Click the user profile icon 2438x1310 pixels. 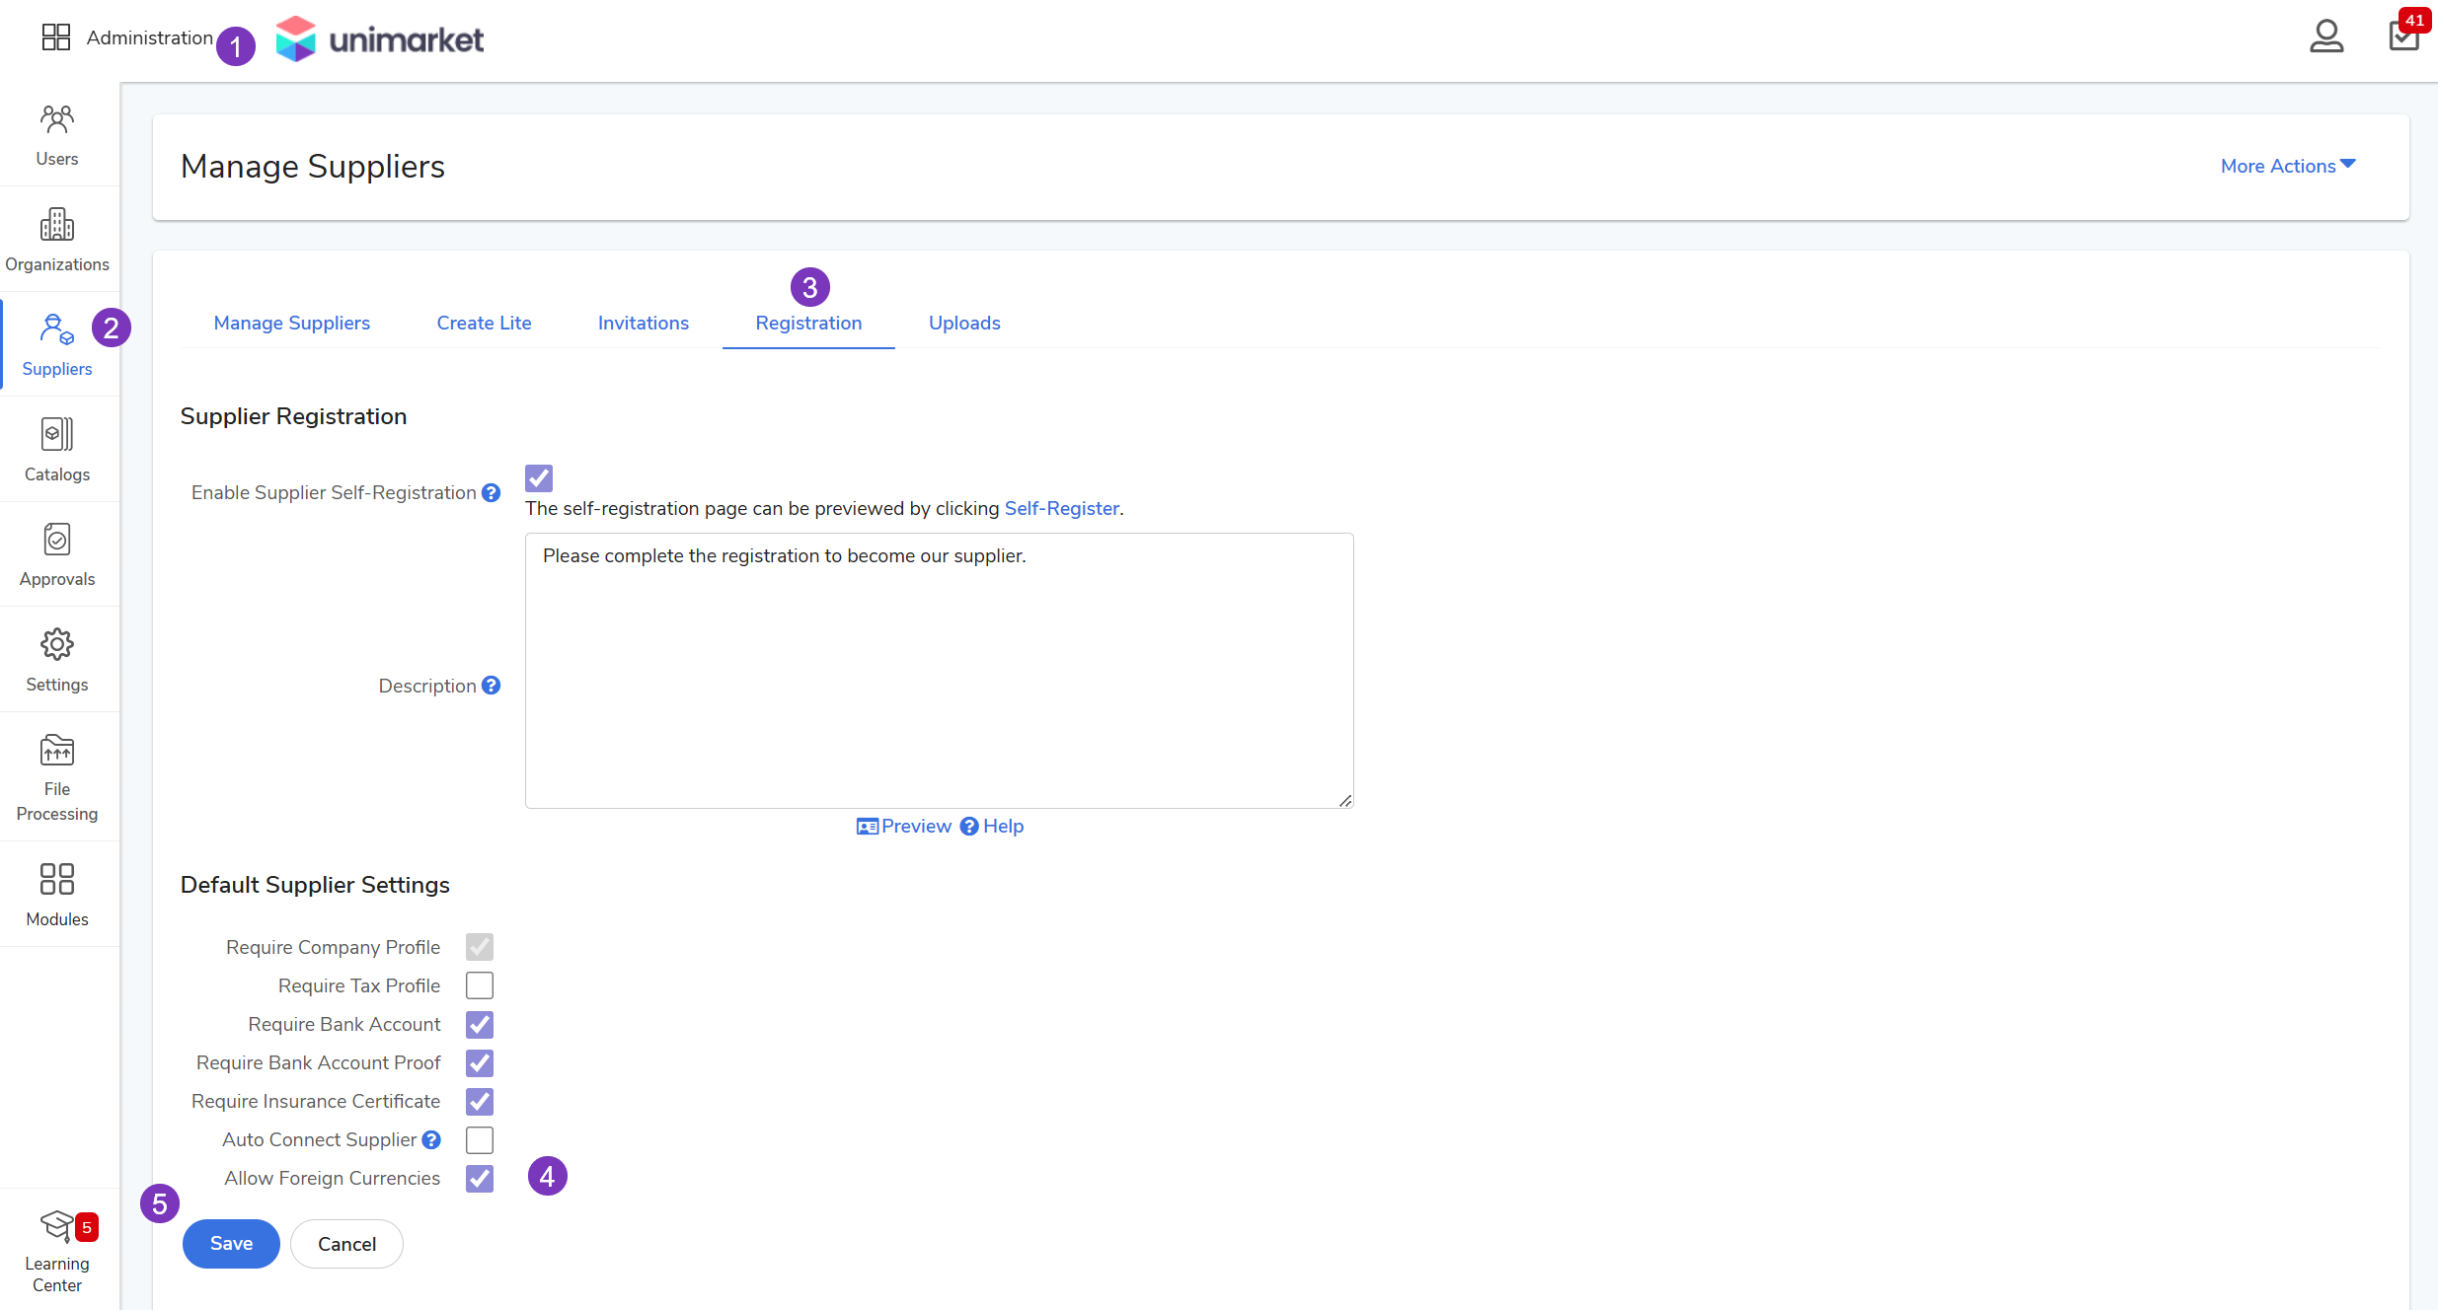coord(2325,37)
